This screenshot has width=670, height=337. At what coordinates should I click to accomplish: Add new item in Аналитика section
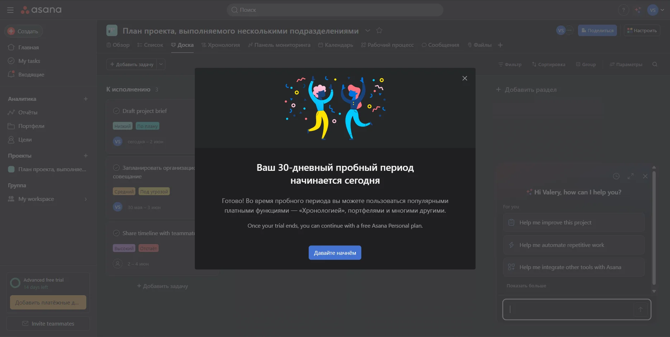tap(86, 99)
